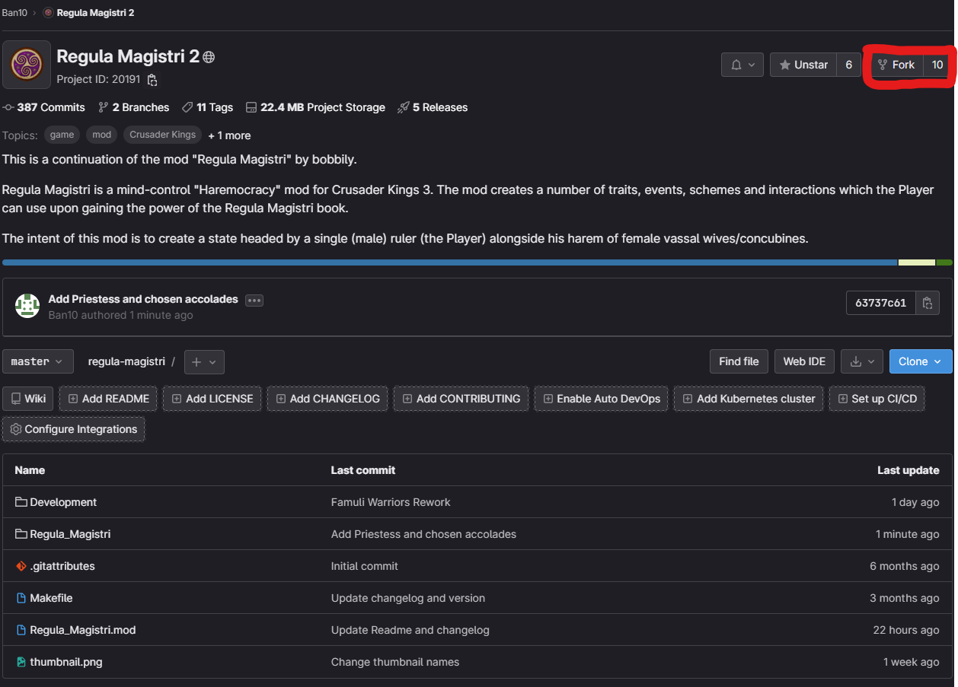Click the Find file button
This screenshot has width=958, height=687.
739,361
